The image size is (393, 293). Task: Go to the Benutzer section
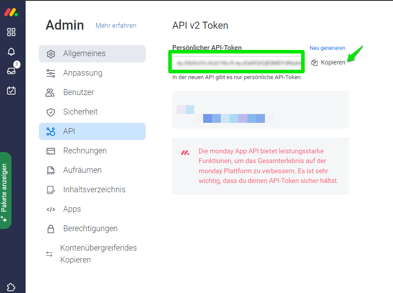[x=92, y=92]
